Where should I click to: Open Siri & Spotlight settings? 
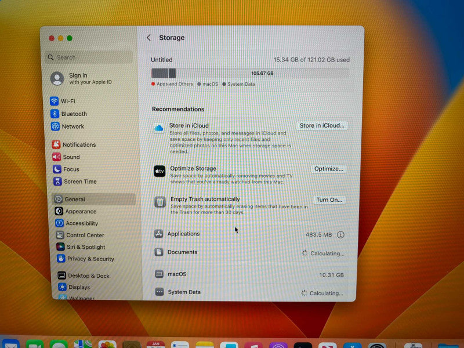click(81, 247)
